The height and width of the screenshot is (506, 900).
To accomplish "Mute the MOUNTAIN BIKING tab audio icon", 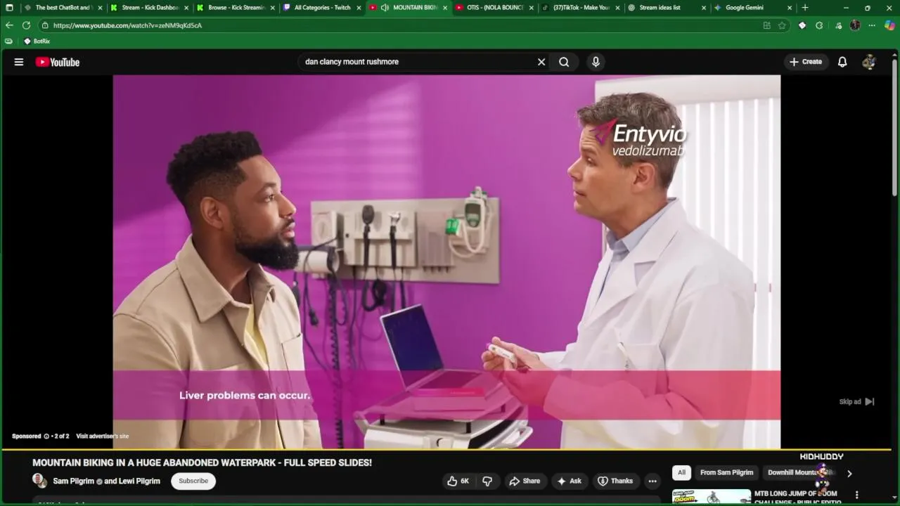I will 385,8.
